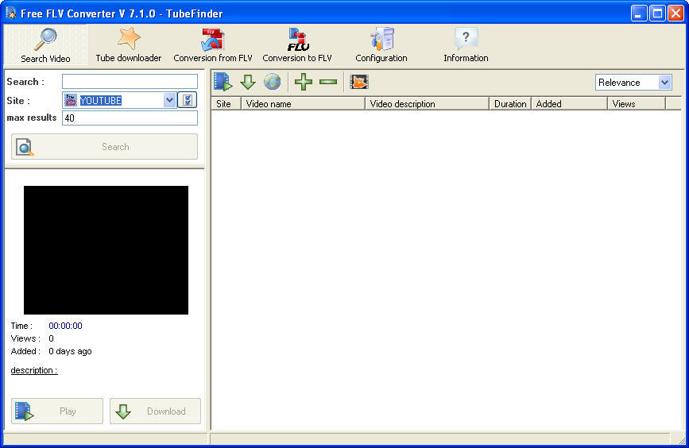This screenshot has height=448, width=689.
Task: Open Conversion from FLV tab
Action: [213, 45]
